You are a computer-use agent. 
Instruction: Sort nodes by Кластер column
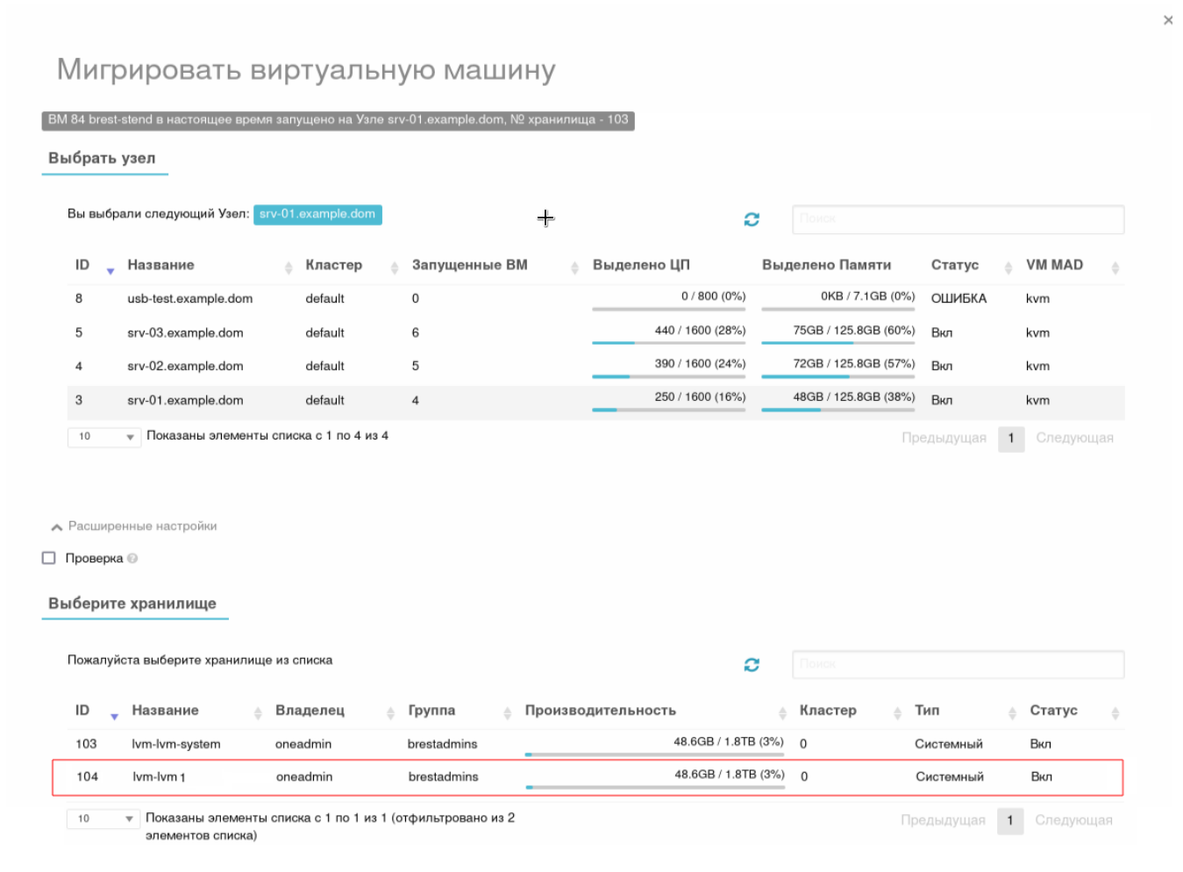click(x=333, y=265)
